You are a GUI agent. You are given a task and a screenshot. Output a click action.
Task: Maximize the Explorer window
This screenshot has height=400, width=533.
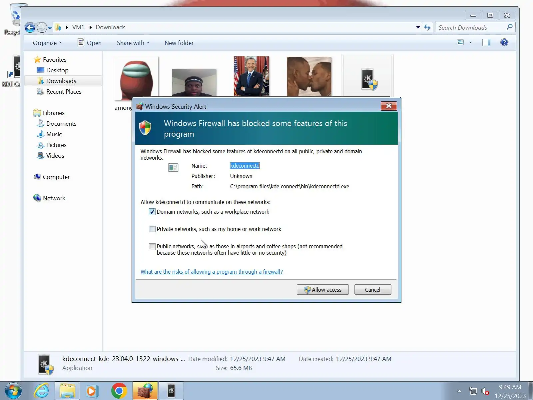490,15
